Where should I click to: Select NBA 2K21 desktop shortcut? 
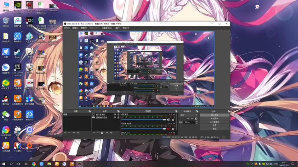(29, 85)
